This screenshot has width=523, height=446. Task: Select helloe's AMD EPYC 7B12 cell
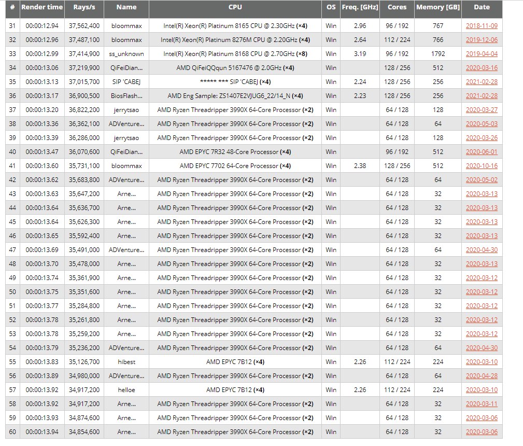tap(235, 390)
